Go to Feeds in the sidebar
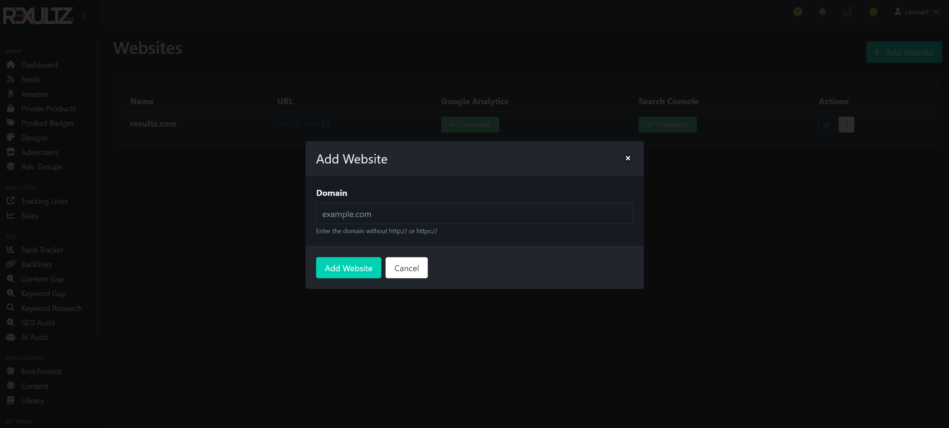The height and width of the screenshot is (428, 949). 31,79
